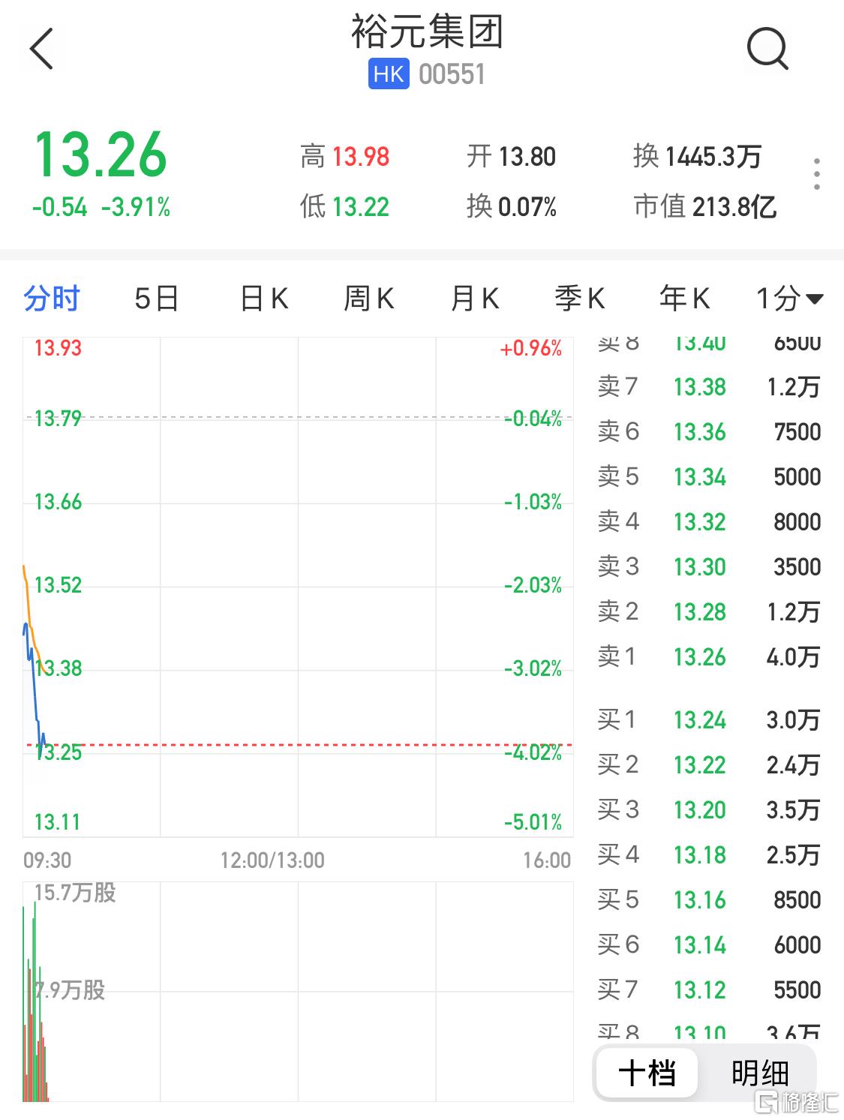Tap the turnover rate 0.07%

click(x=527, y=207)
